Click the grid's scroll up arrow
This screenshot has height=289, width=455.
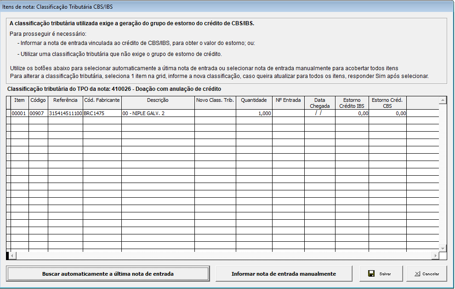click(443, 100)
